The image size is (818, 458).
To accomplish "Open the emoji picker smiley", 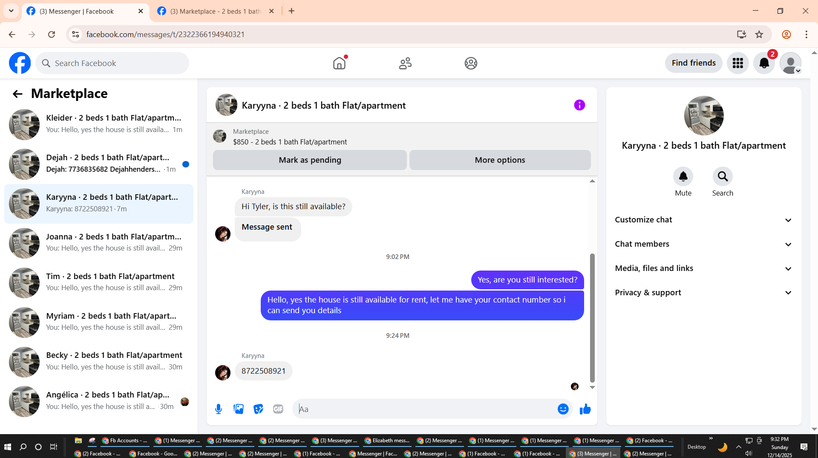I will click(563, 409).
